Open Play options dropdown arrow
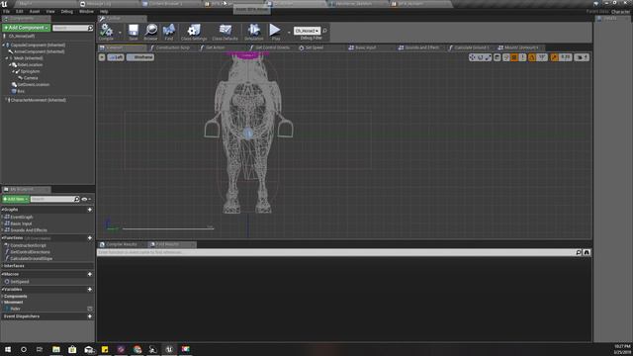Viewport: 633px width, 356px height. (289, 32)
